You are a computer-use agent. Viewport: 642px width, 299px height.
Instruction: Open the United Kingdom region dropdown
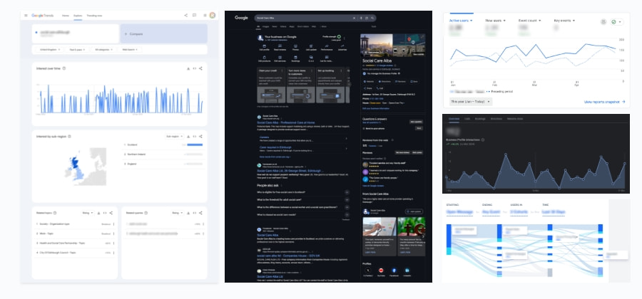(x=49, y=49)
